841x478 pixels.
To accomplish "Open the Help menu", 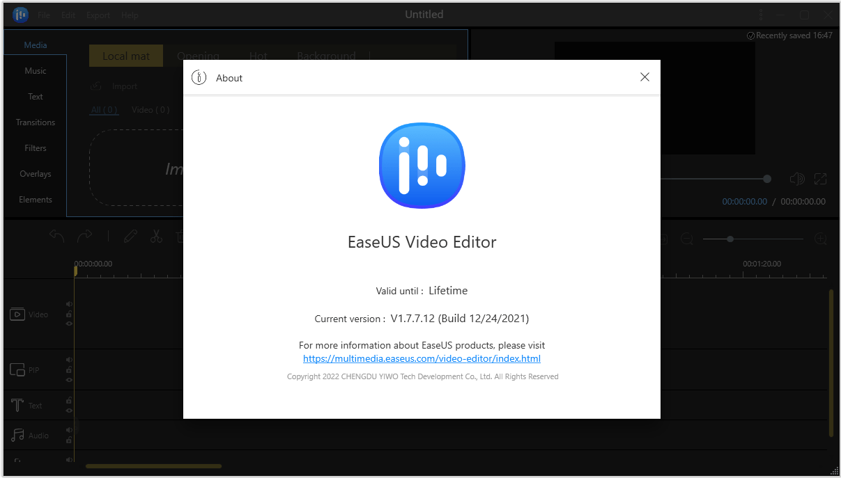I will tap(130, 15).
